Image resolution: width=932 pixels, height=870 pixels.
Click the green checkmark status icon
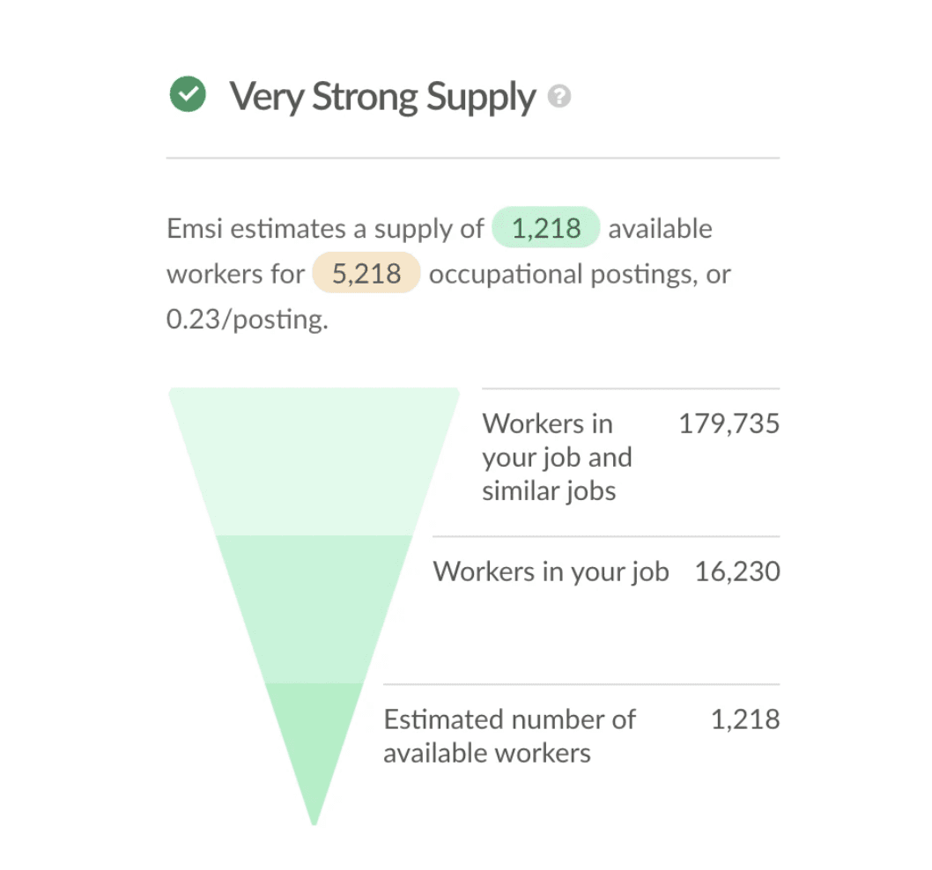tap(188, 94)
